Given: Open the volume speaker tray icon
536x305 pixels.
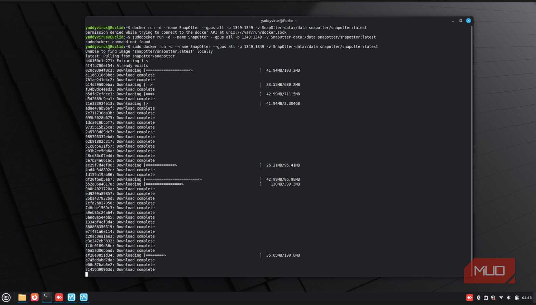Looking at the screenshot, I should [x=509, y=298].
